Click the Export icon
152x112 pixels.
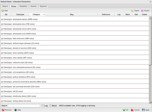[142, 11]
